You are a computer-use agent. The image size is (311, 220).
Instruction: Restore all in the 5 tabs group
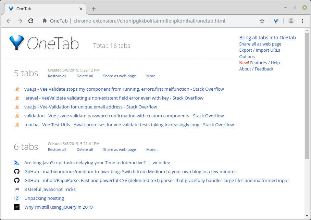pos(57,76)
